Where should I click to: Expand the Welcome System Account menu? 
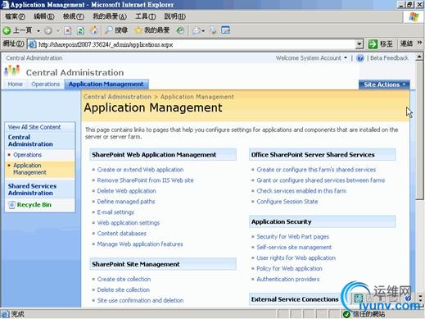click(311, 58)
